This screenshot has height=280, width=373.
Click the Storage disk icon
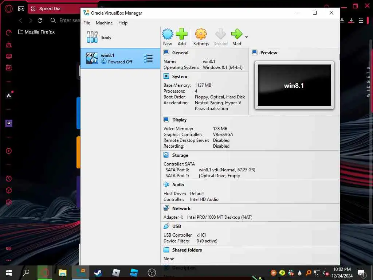(166, 155)
